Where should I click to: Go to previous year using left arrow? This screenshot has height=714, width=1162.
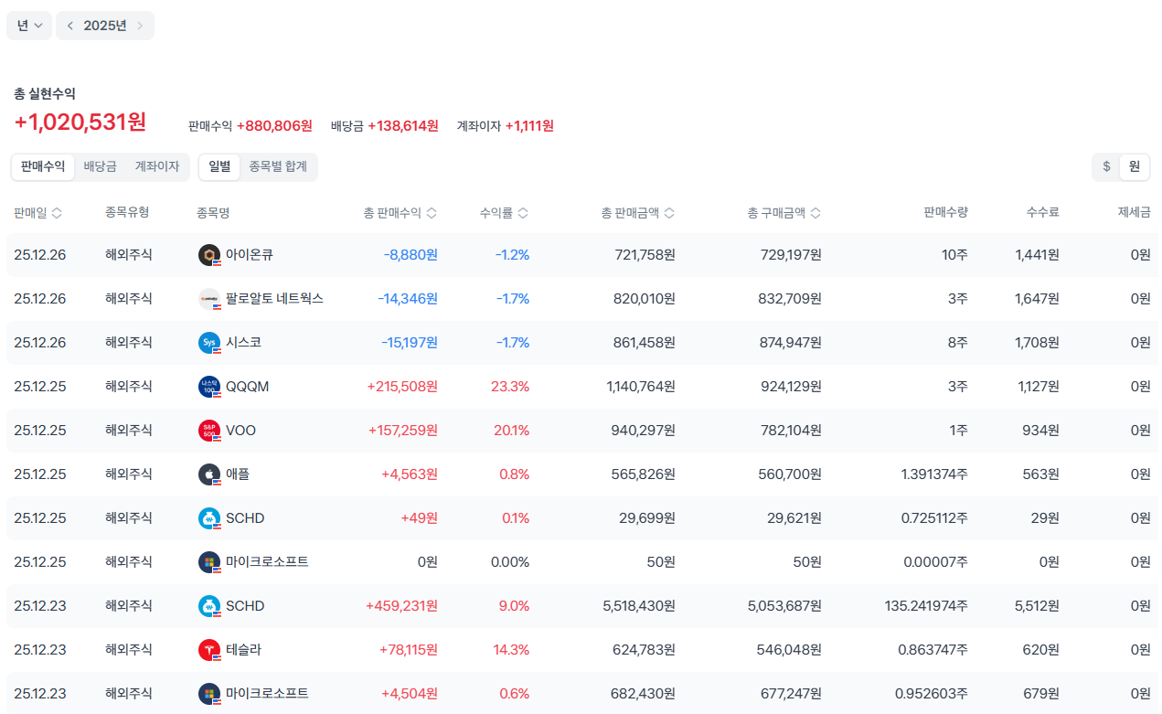point(70,26)
